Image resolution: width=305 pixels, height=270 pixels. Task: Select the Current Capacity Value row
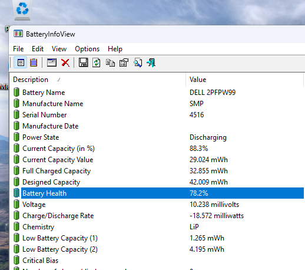tap(157, 159)
